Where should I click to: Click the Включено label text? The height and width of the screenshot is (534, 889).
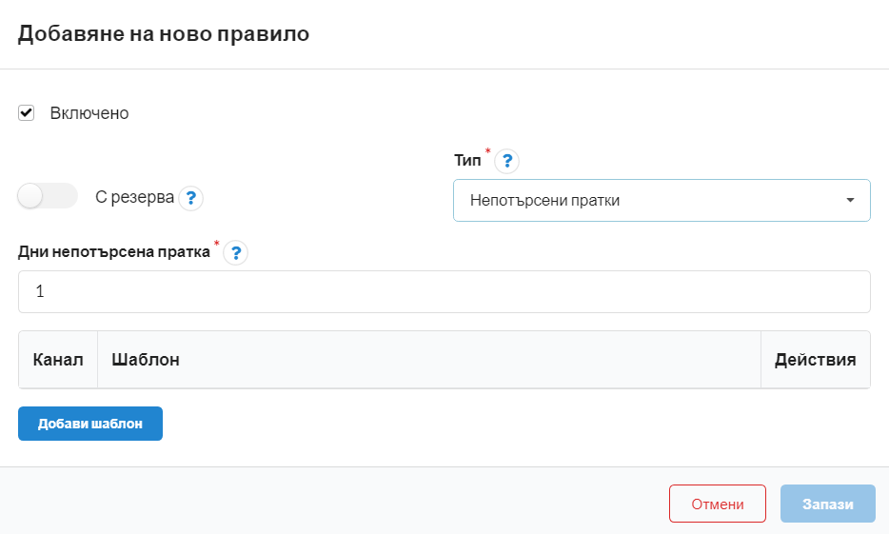[89, 113]
